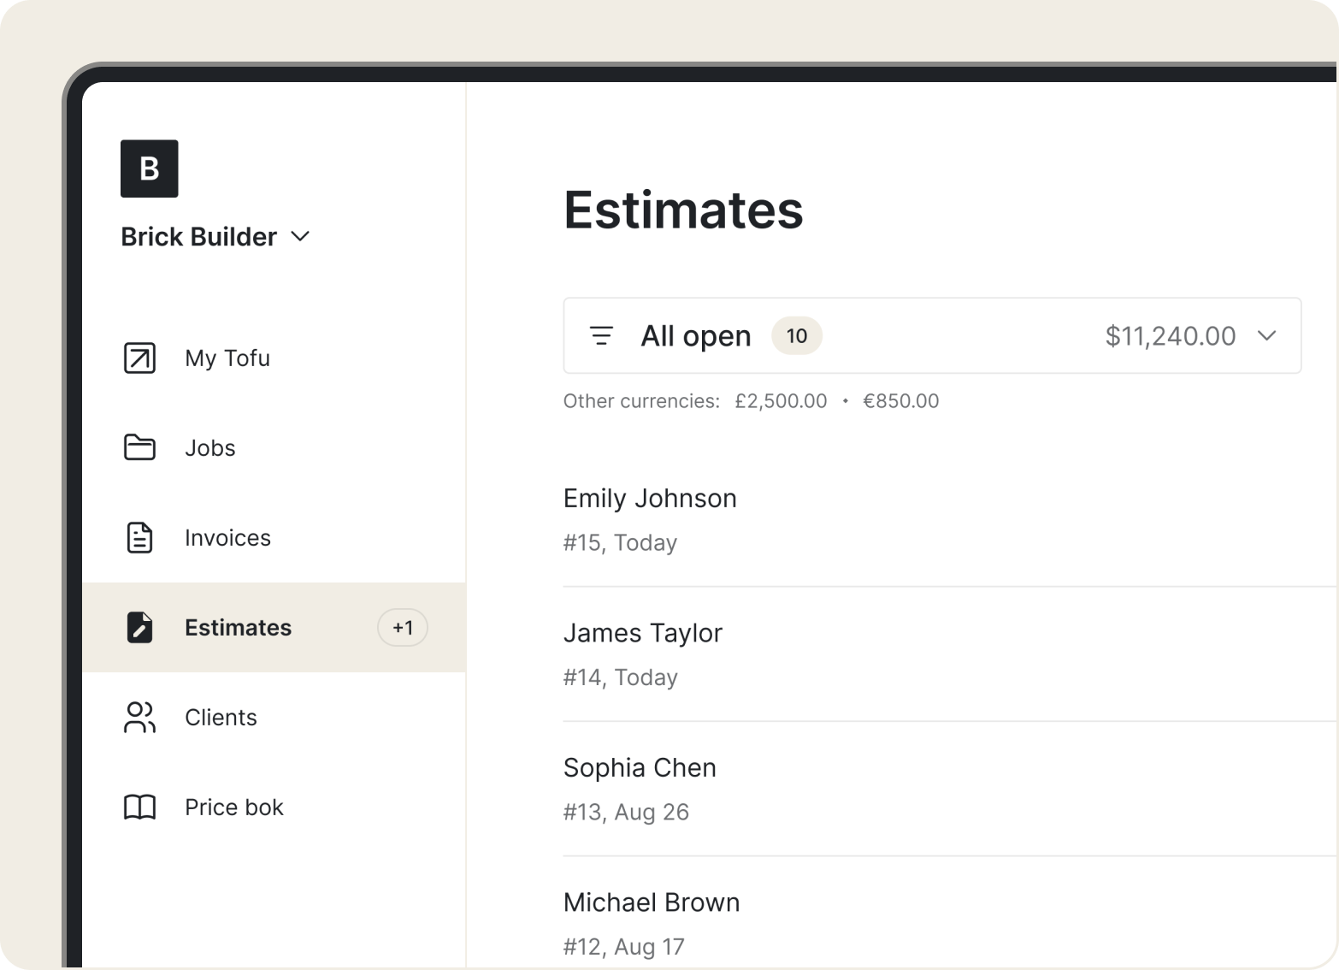
Task: Click the Invoices document icon
Action: pyautogui.click(x=139, y=537)
